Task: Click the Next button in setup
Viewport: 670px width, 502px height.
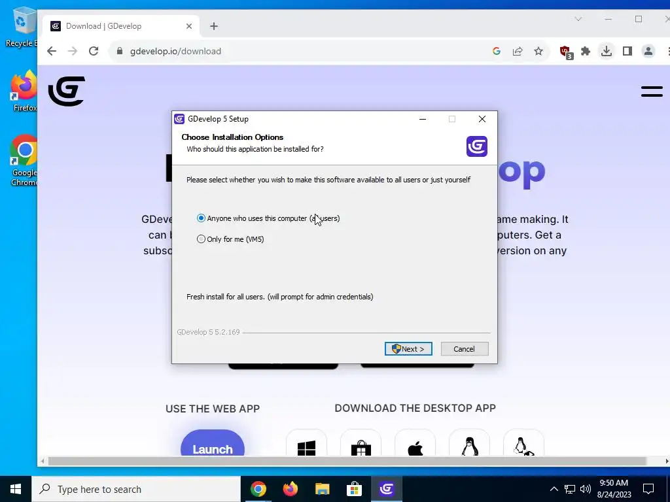Action: (x=408, y=349)
